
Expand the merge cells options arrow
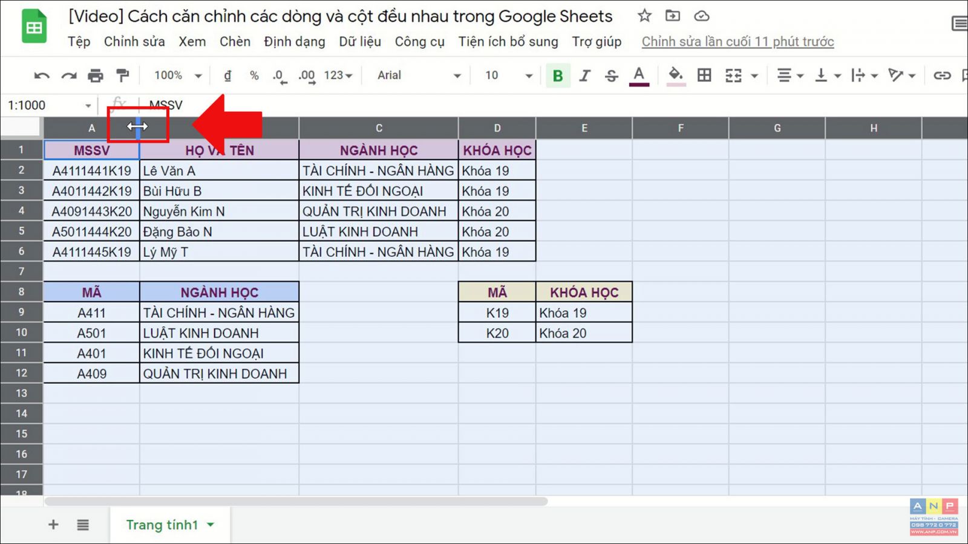click(754, 76)
